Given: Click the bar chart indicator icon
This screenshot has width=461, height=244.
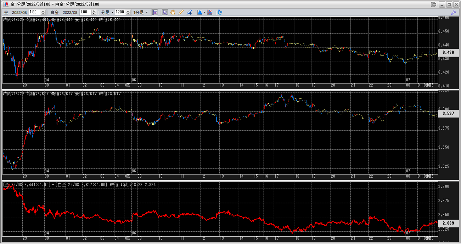Looking at the screenshot, I should [x=199, y=12].
